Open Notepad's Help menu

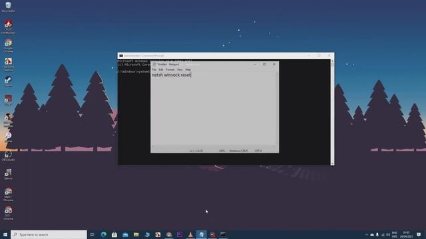tap(188, 70)
